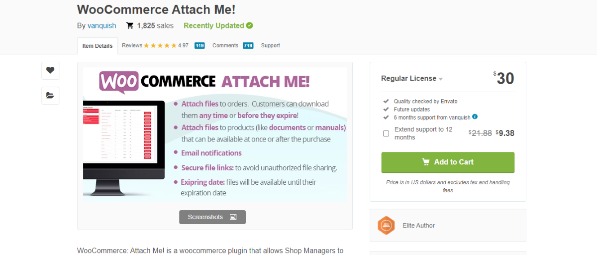Add item to collection folder icon
Image resolution: width=597 pixels, height=255 pixels.
tap(50, 95)
